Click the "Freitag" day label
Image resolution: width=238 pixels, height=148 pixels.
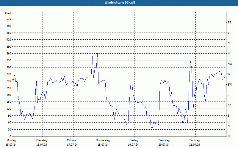coord(134,140)
